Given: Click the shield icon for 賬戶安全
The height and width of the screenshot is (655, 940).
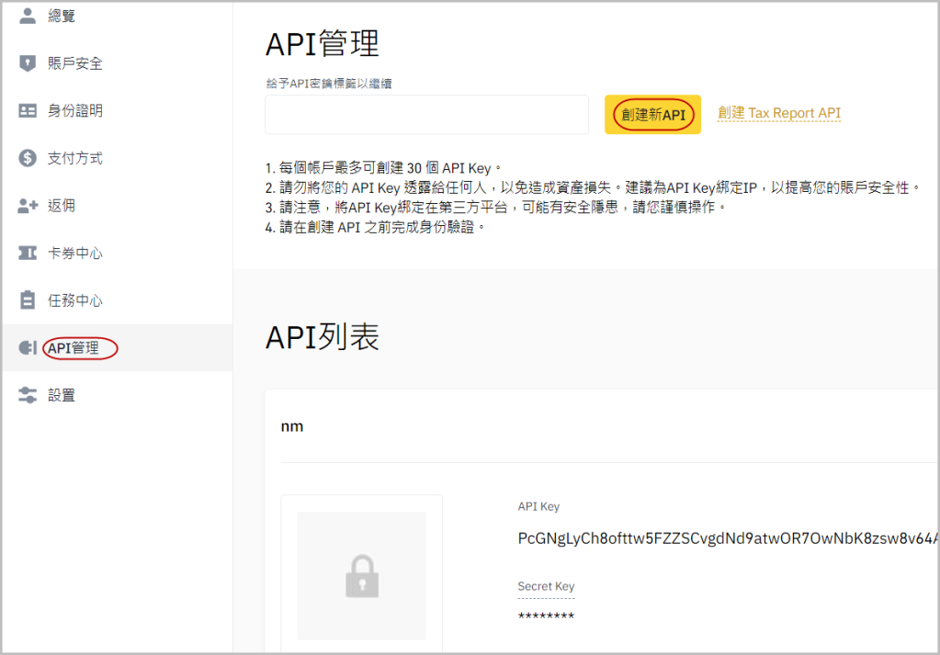Looking at the screenshot, I should click(x=28, y=63).
